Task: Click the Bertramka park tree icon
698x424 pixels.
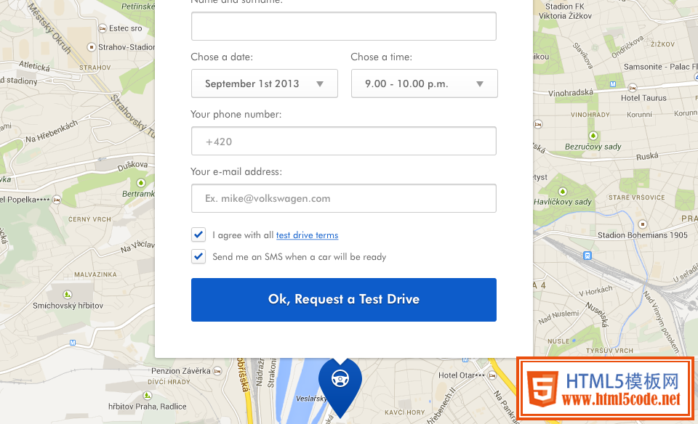Action: click(140, 183)
